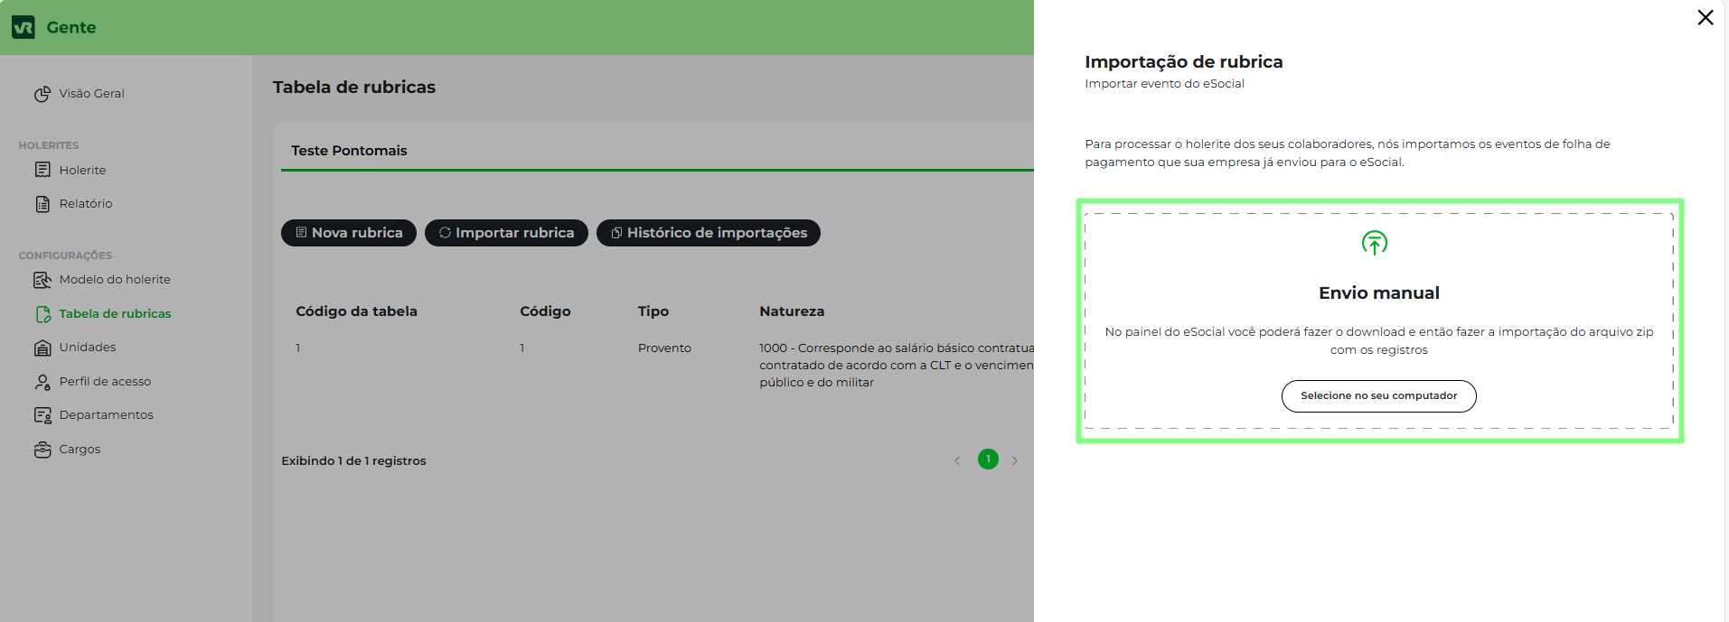Open Histórico de importações
Image resolution: width=1729 pixels, height=622 pixels.
coord(708,233)
